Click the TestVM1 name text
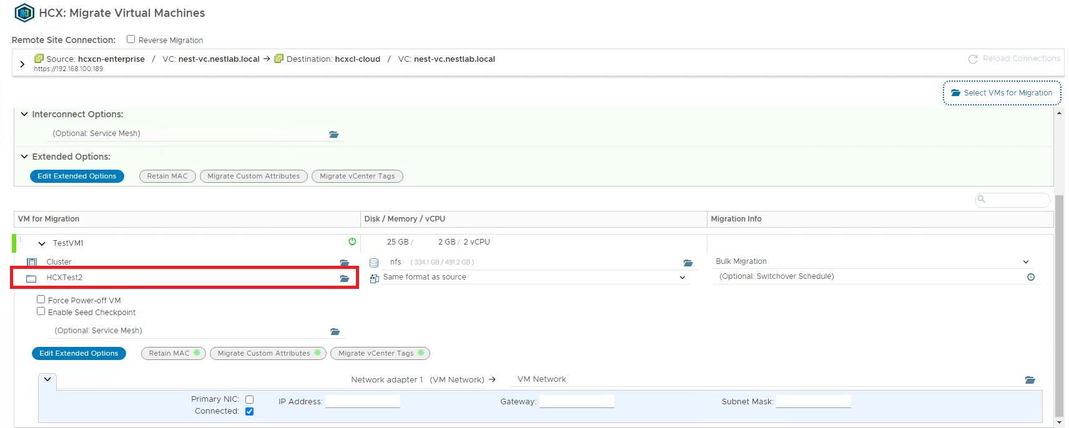 click(68, 243)
